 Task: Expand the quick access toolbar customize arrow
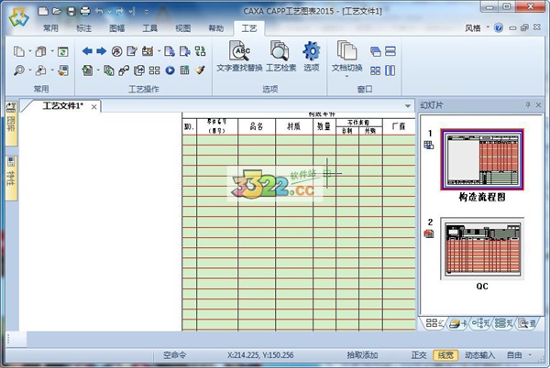pos(147,12)
